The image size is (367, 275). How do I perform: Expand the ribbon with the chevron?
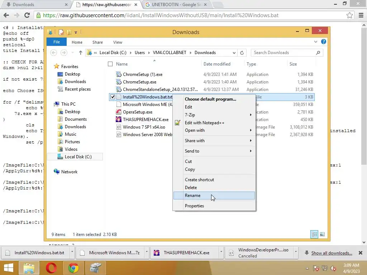coord(315,42)
